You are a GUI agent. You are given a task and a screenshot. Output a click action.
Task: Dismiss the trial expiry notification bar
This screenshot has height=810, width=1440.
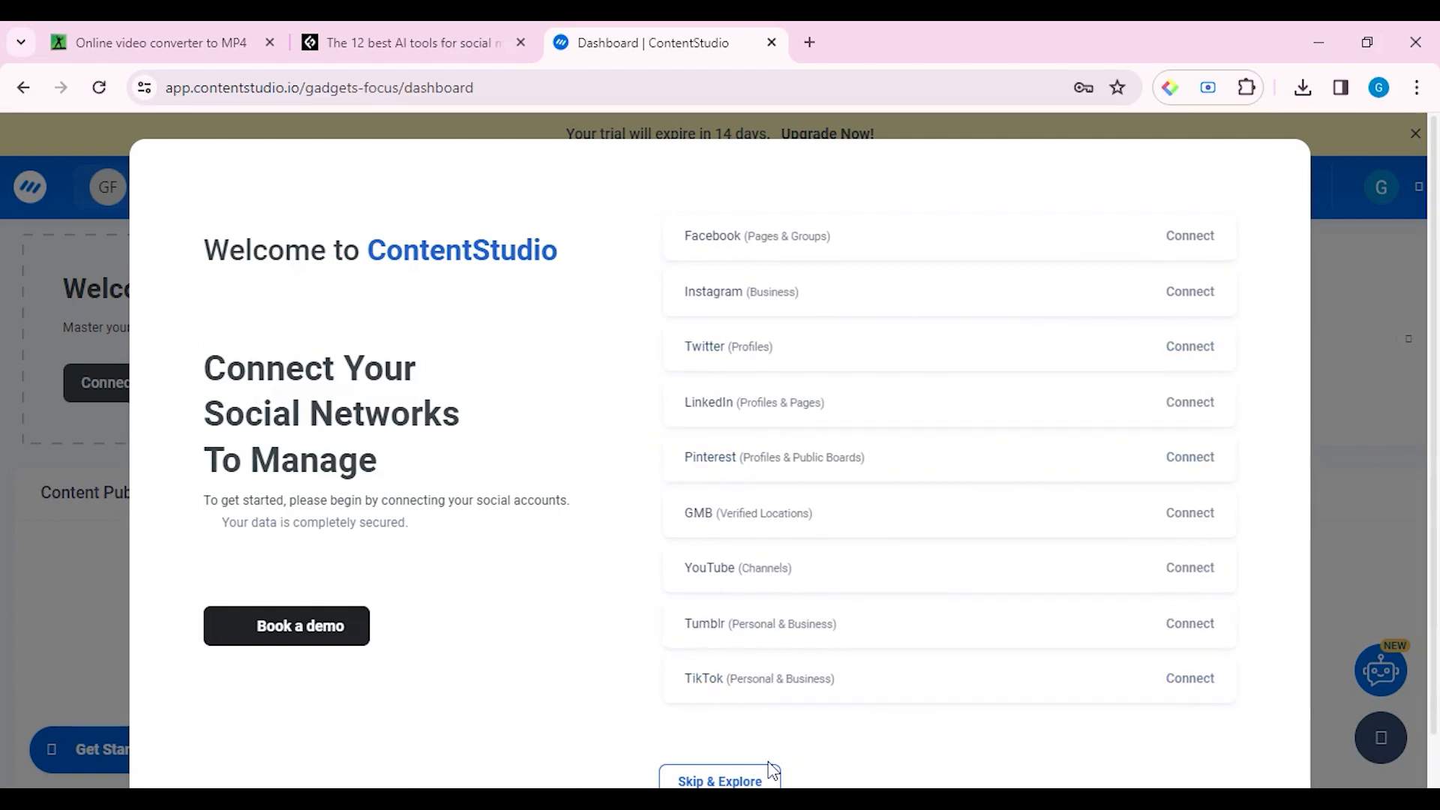(x=1415, y=133)
